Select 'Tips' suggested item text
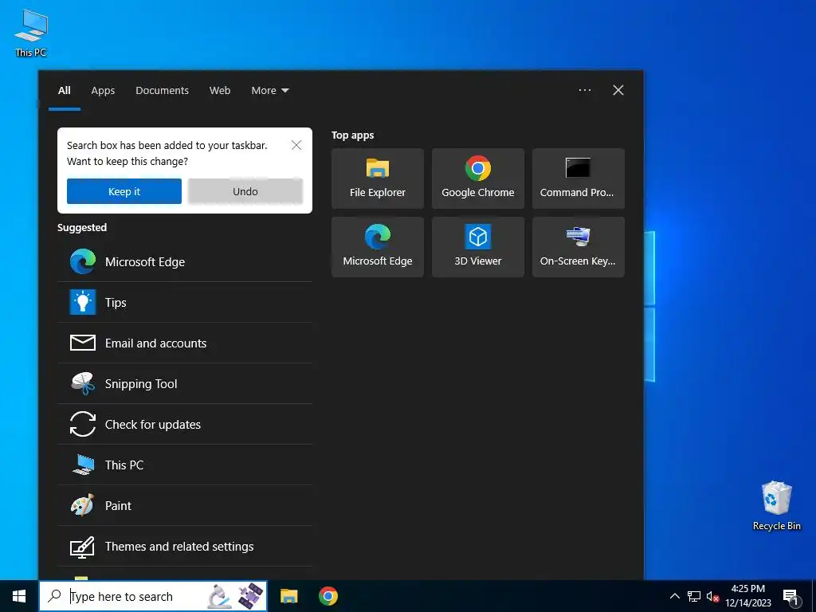Screen dimensions: 816x612 (x=116, y=302)
